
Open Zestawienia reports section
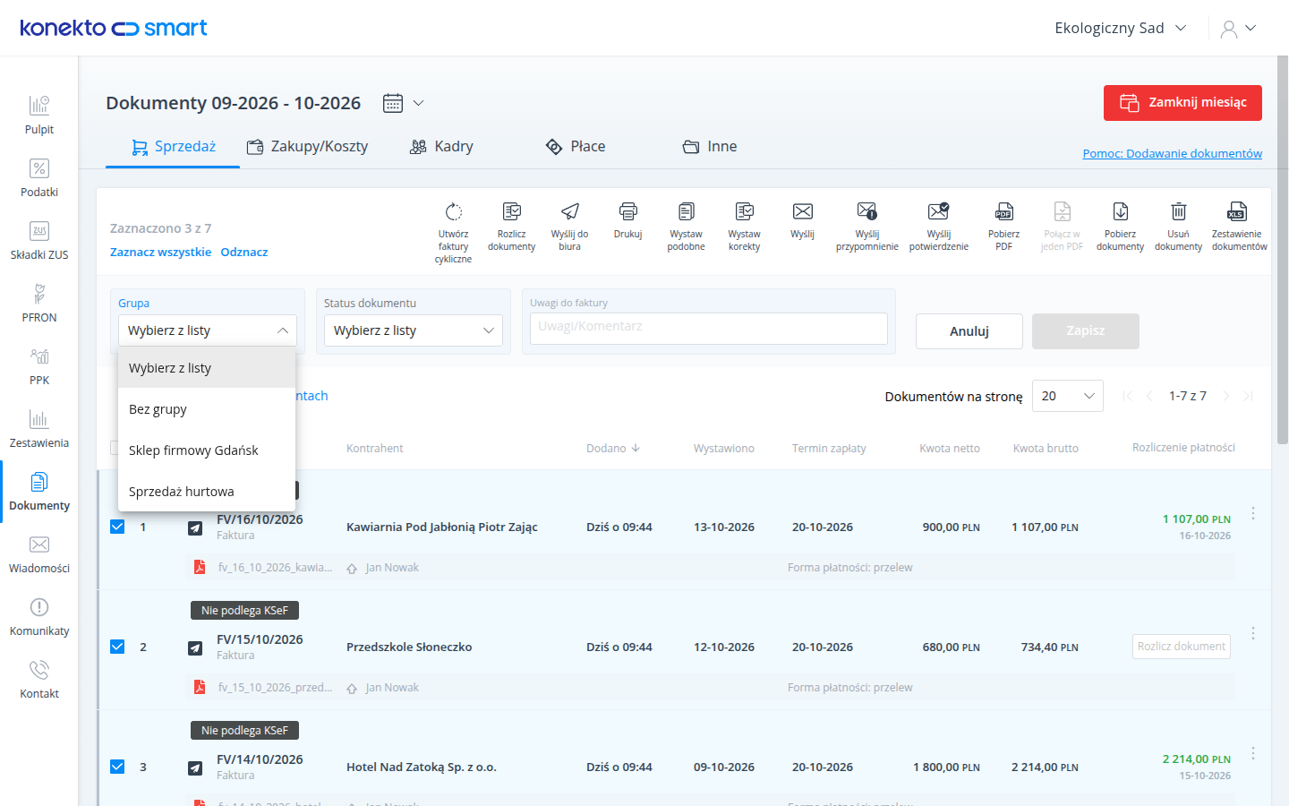tap(39, 429)
